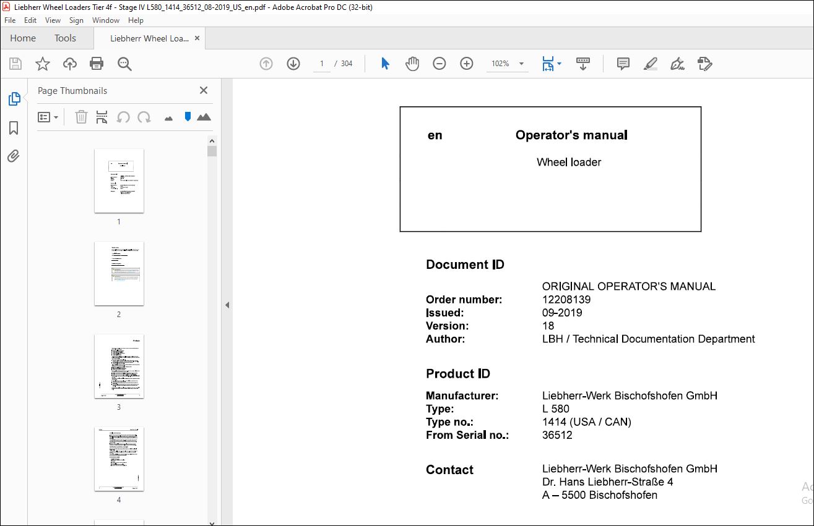Open the Edit menu
Viewport: 814px width, 526px height.
[x=30, y=20]
